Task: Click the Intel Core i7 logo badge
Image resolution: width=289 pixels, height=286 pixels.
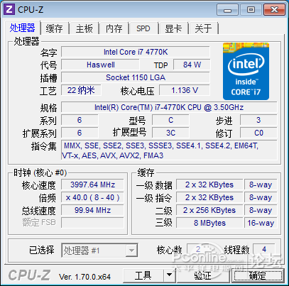Action: point(246,71)
